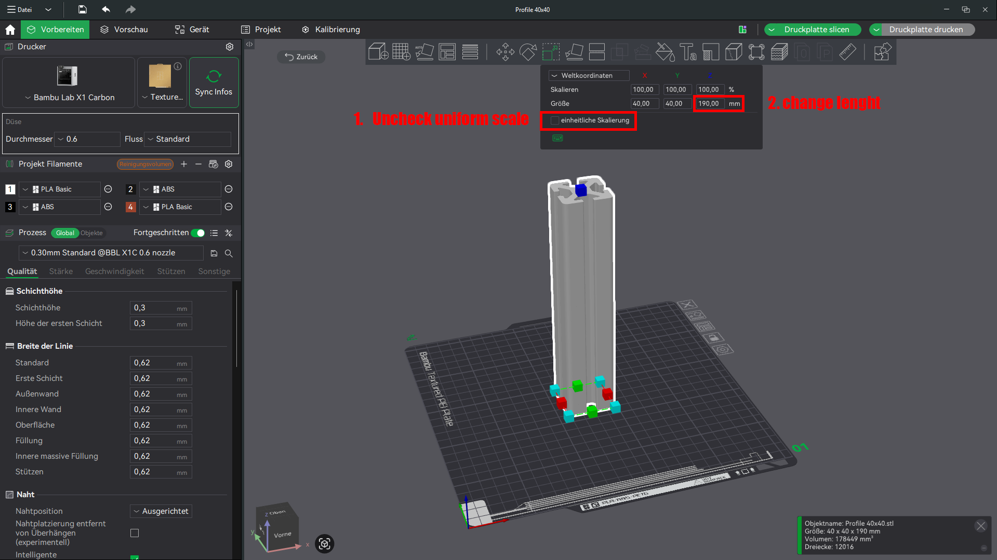This screenshot has width=997, height=560.
Task: Click the variable layer height lines icon
Action: tap(470, 52)
